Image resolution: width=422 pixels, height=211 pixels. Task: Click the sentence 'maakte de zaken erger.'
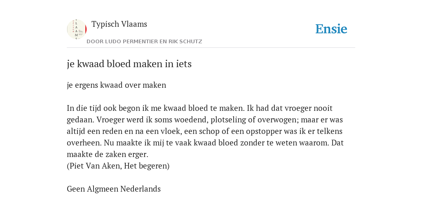(x=108, y=155)
